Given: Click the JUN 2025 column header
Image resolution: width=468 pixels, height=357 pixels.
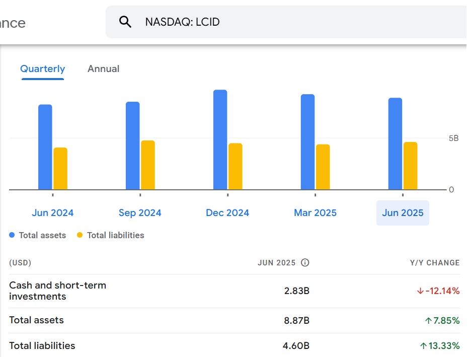Looking at the screenshot, I should pyautogui.click(x=276, y=263).
